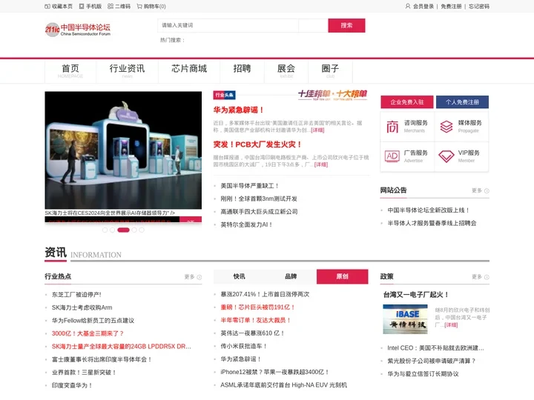Image resolution: width=534 pixels, height=400 pixels.
Task: Click 免费注册 link in top bar
Action: 451,7
